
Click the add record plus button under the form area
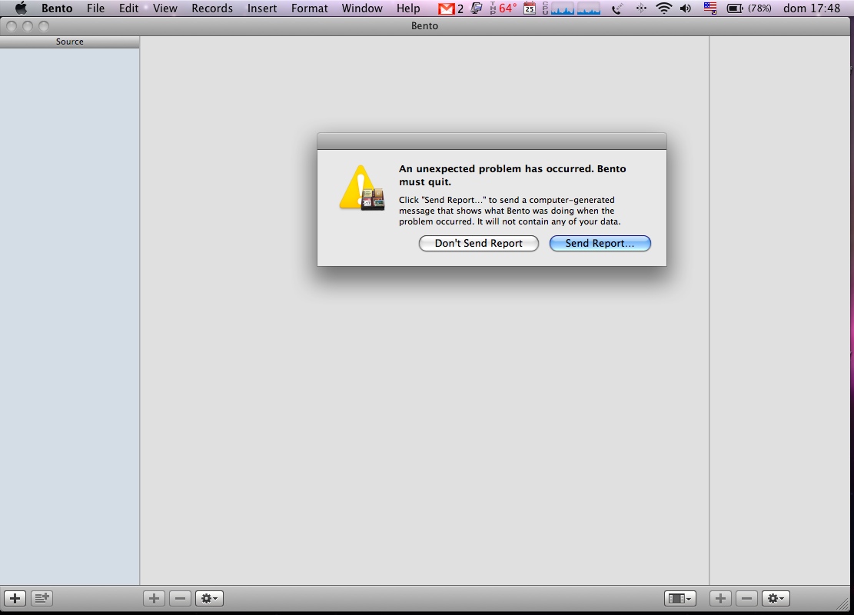[x=155, y=599]
